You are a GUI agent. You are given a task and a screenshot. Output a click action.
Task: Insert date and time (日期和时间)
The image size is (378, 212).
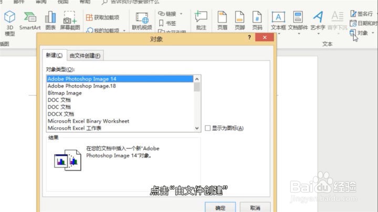coord(364,24)
